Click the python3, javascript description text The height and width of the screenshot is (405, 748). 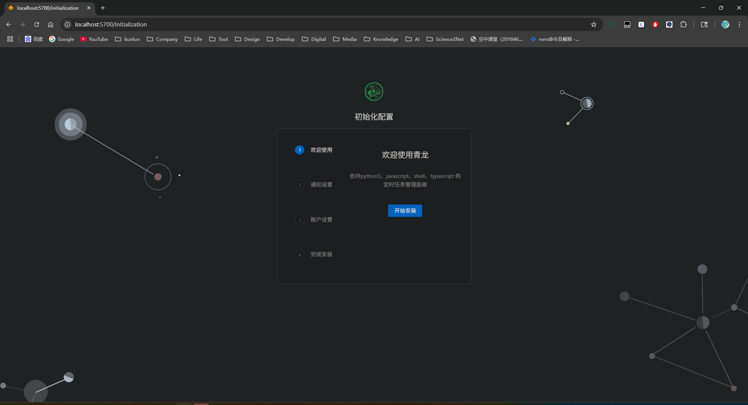405,180
